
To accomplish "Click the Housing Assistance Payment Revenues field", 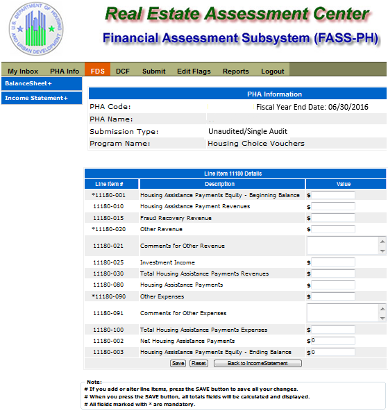I will tap(333, 206).
